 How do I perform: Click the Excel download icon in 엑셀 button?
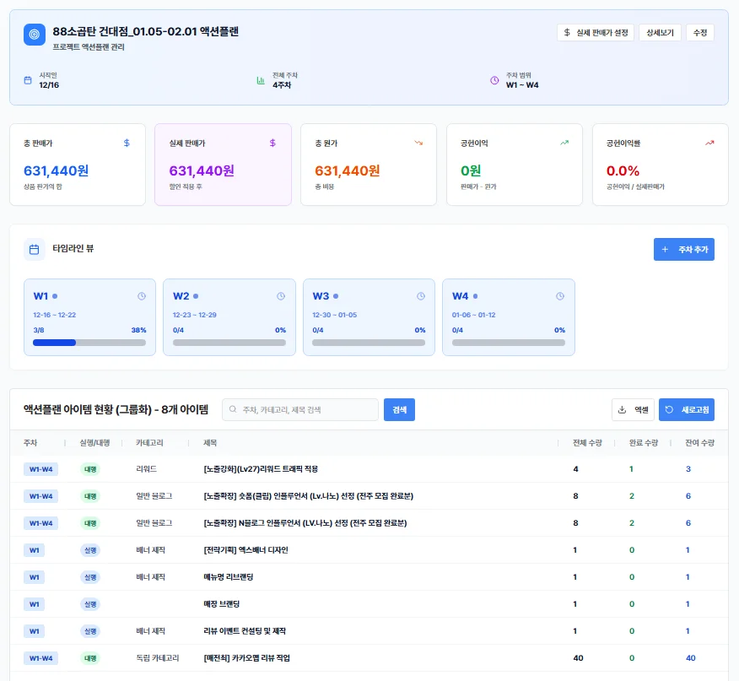(622, 409)
